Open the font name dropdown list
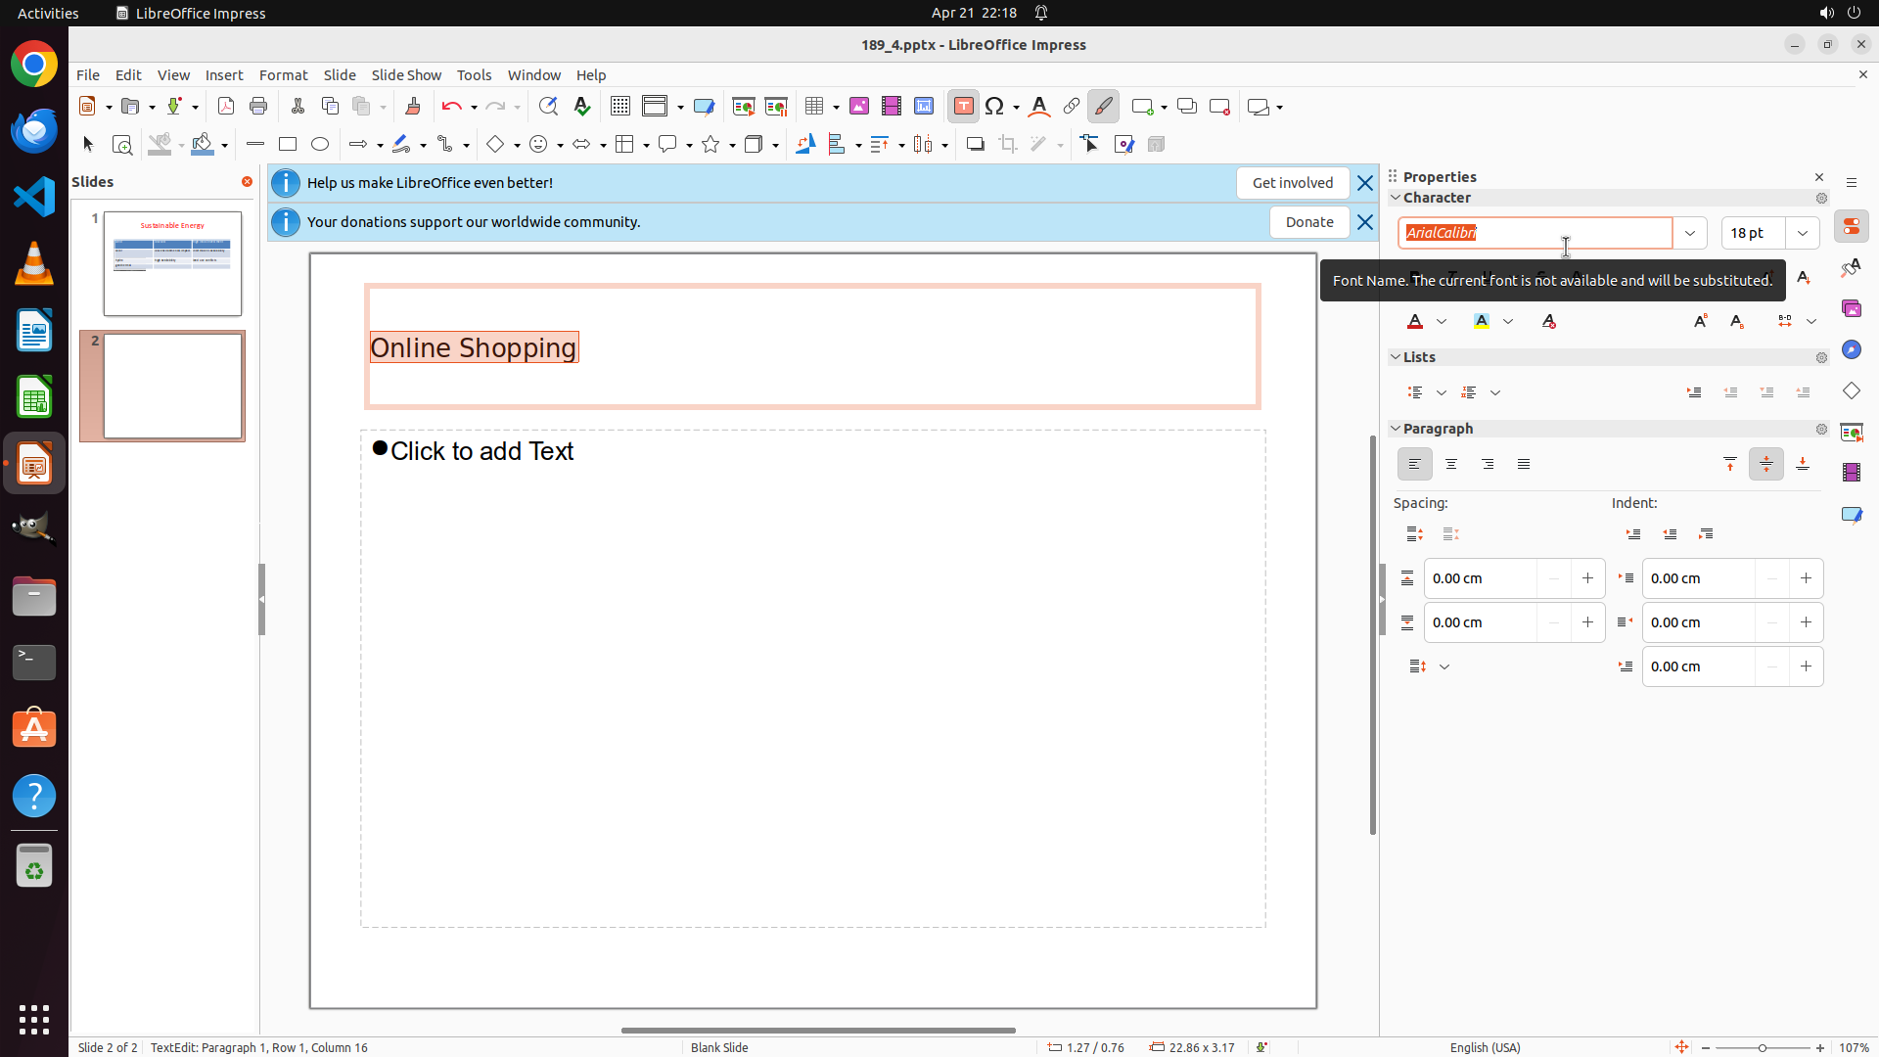Image resolution: width=1879 pixels, height=1057 pixels. [x=1690, y=233]
